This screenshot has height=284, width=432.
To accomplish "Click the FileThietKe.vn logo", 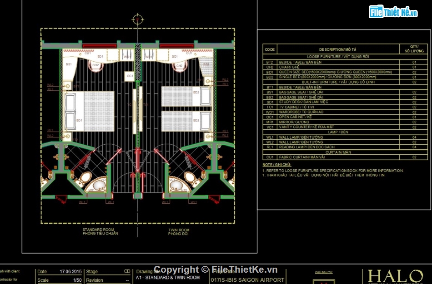I will [x=394, y=12].
